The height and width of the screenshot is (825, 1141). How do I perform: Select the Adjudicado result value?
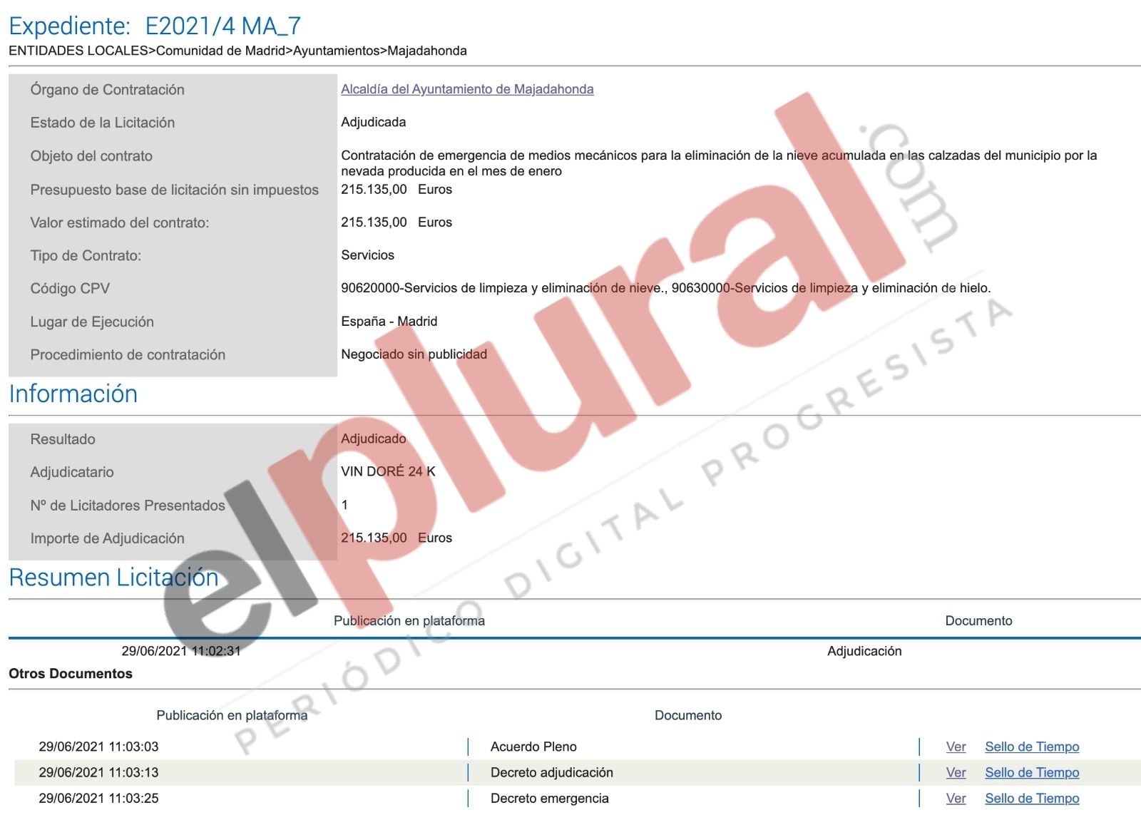pos(373,439)
